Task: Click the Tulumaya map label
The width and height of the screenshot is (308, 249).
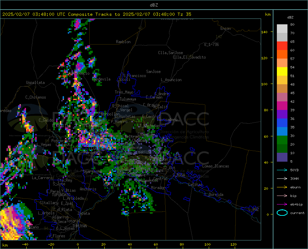Action: point(128,99)
